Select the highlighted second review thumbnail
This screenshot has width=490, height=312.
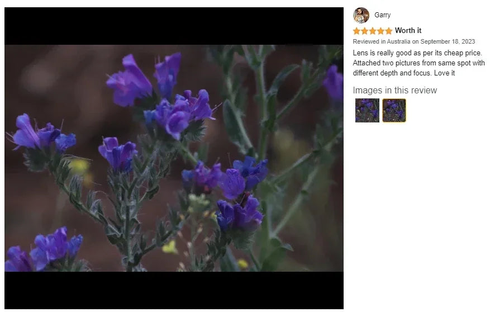(394, 110)
